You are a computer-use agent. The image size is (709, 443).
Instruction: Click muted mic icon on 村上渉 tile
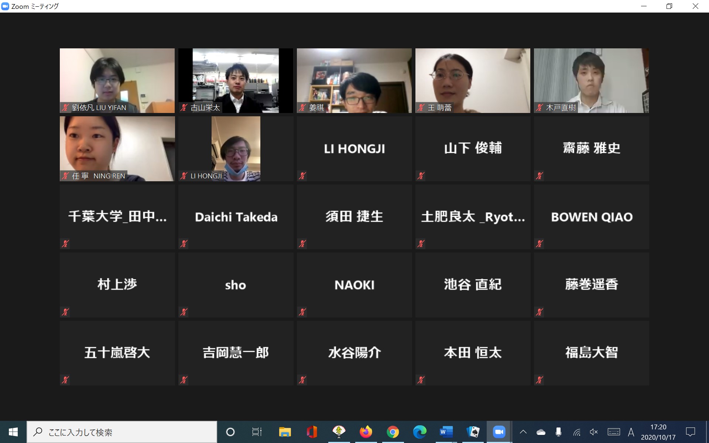point(66,312)
